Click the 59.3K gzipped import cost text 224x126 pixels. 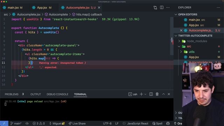click(120, 19)
